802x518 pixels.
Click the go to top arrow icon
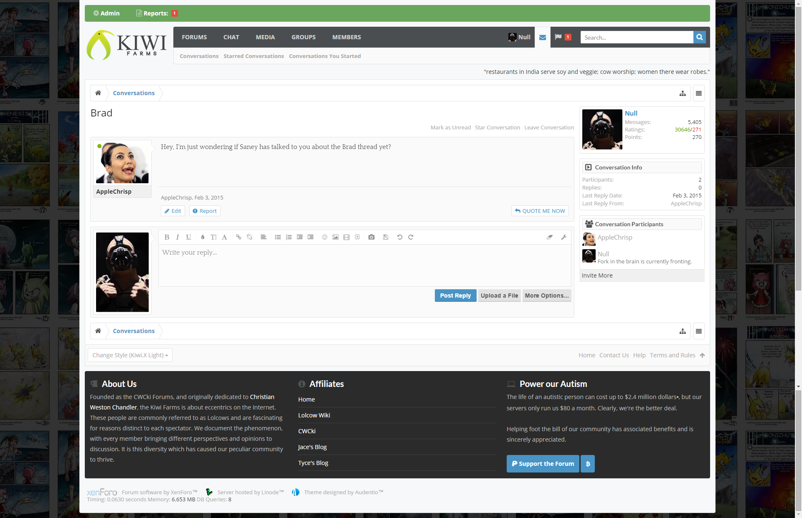(703, 355)
